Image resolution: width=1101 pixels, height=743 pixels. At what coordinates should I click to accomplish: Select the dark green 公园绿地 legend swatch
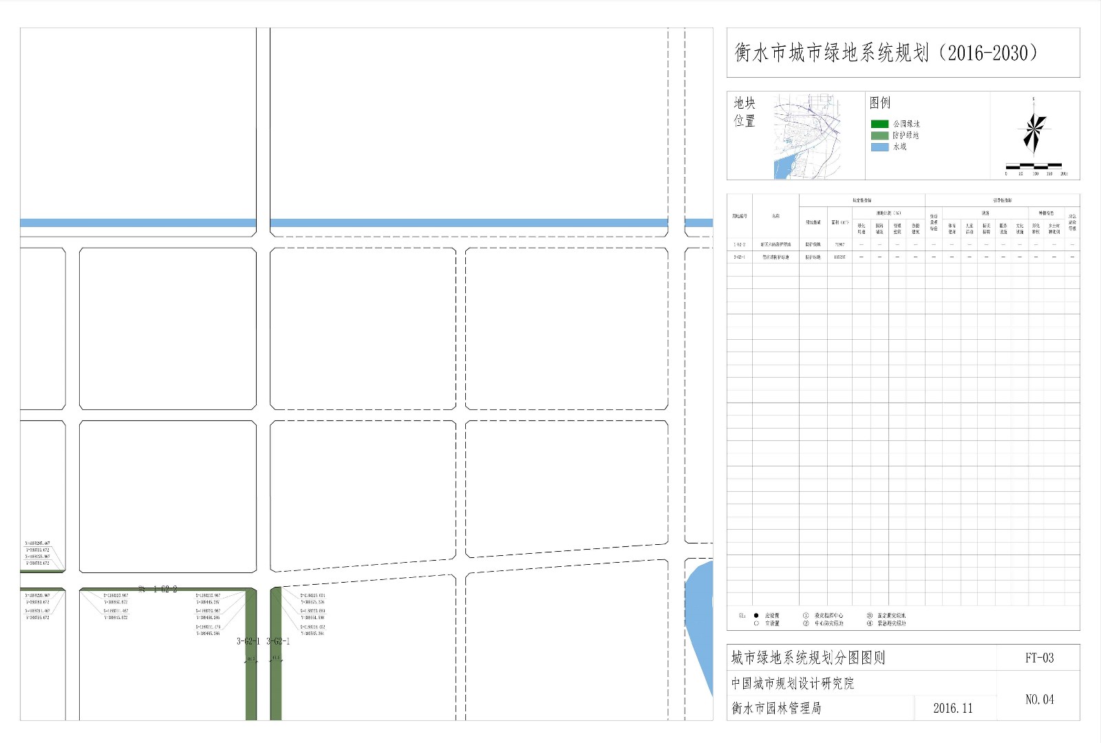879,124
